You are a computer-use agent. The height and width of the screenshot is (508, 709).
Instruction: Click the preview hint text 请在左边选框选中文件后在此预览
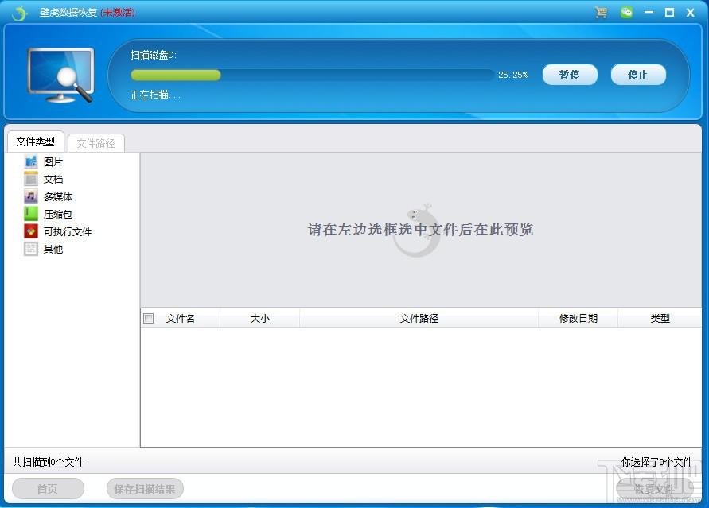pos(420,229)
